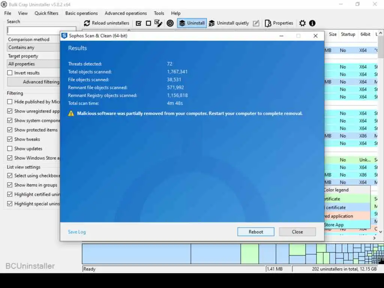Open the Tools menu
Image resolution: width=384 pixels, height=288 pixels.
[x=159, y=13]
